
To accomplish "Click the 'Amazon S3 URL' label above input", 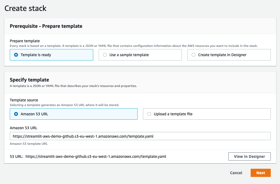I will [24, 128].
